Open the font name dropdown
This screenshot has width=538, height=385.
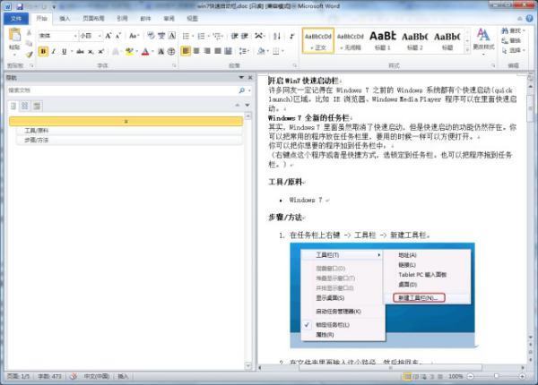pos(75,36)
